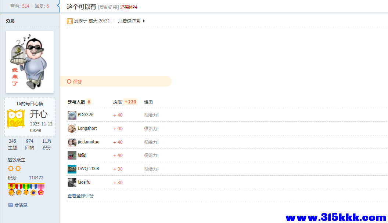Open the 复制链接 link beside the title
Image resolution: width=388 pixels, height=223 pixels.
click(x=107, y=7)
